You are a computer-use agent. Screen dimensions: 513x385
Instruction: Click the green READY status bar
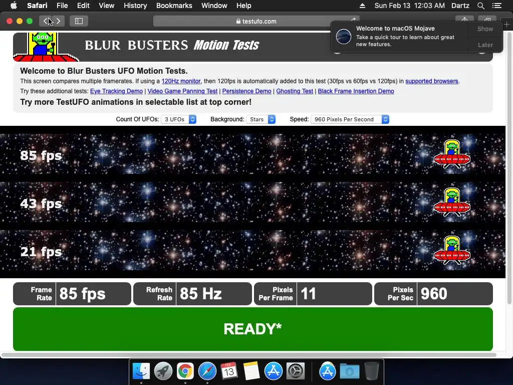coord(253,329)
